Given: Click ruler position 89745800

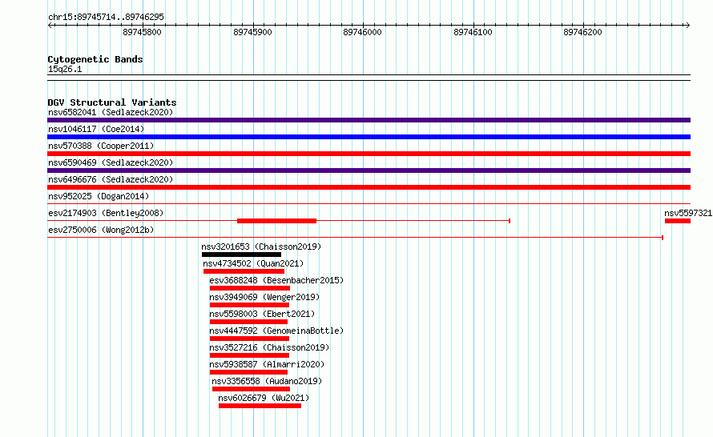Looking at the screenshot, I should [142, 32].
